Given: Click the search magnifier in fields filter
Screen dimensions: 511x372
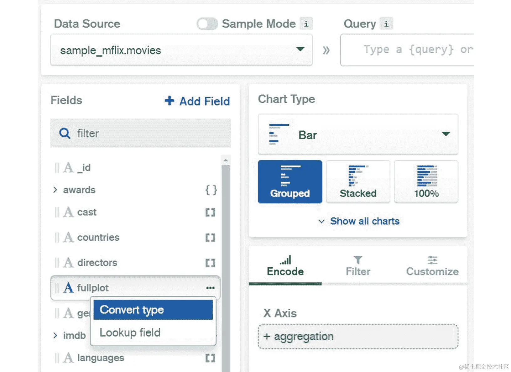Looking at the screenshot, I should tap(65, 134).
